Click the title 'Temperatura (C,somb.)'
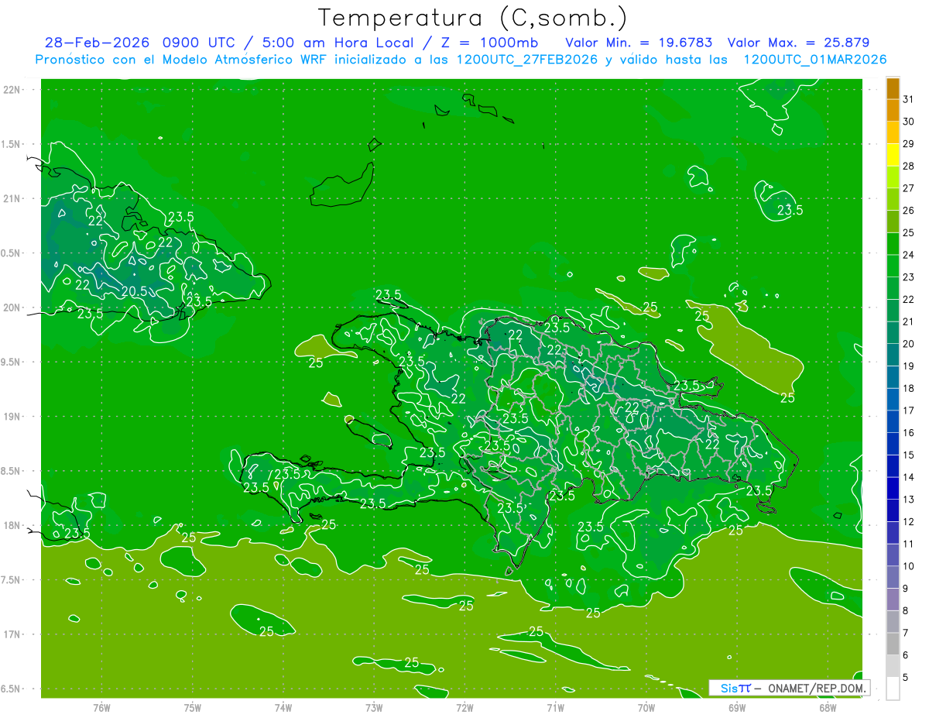 pos(472,18)
